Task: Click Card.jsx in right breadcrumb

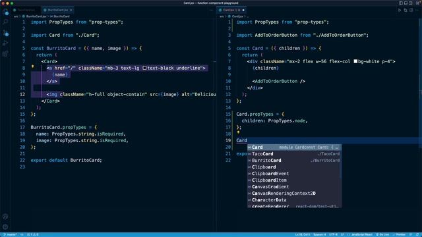Action: pos(237,16)
